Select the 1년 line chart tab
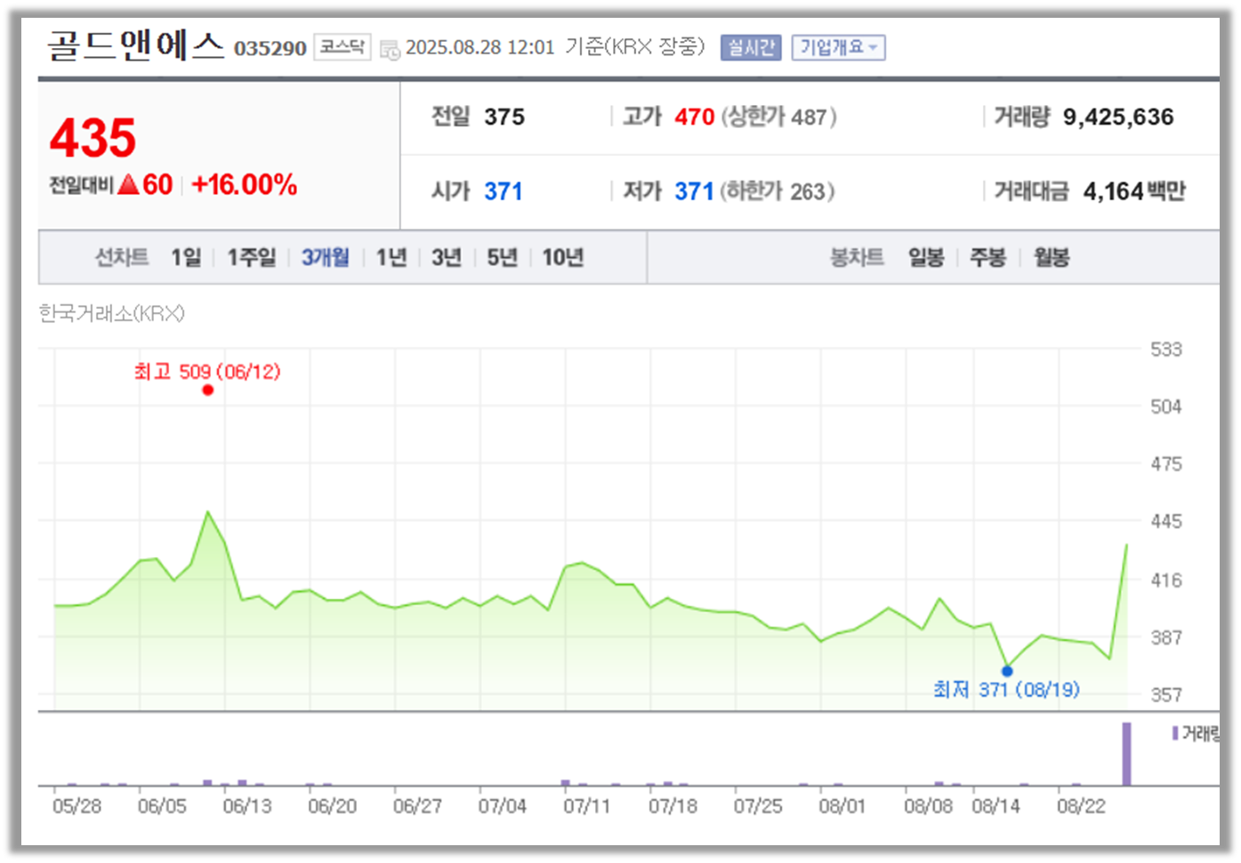The height and width of the screenshot is (863, 1241). click(391, 257)
